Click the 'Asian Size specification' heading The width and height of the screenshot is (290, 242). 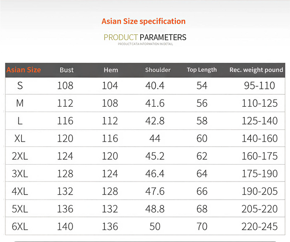(144, 21)
